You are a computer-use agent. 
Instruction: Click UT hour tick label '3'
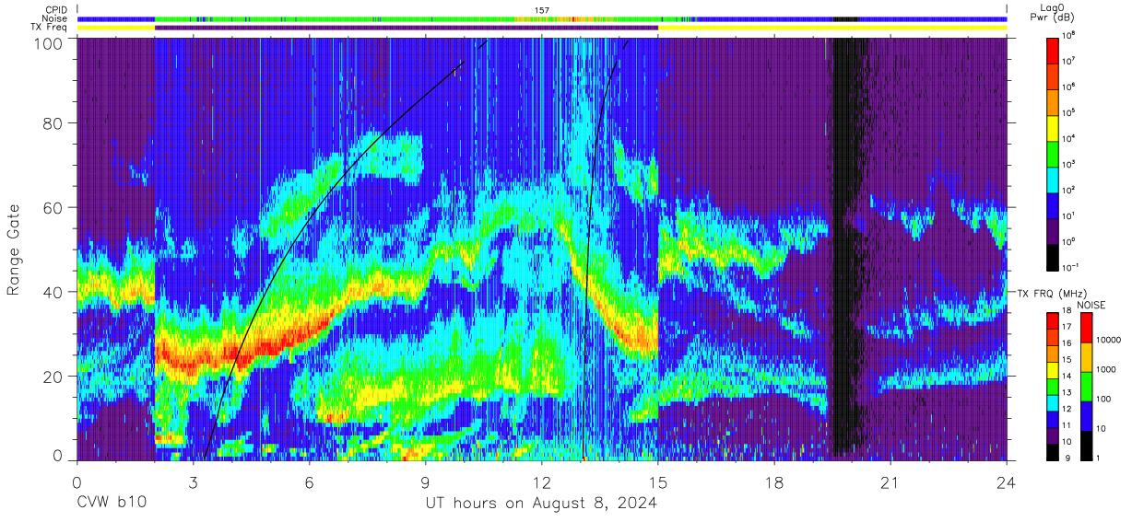pyautogui.click(x=194, y=481)
